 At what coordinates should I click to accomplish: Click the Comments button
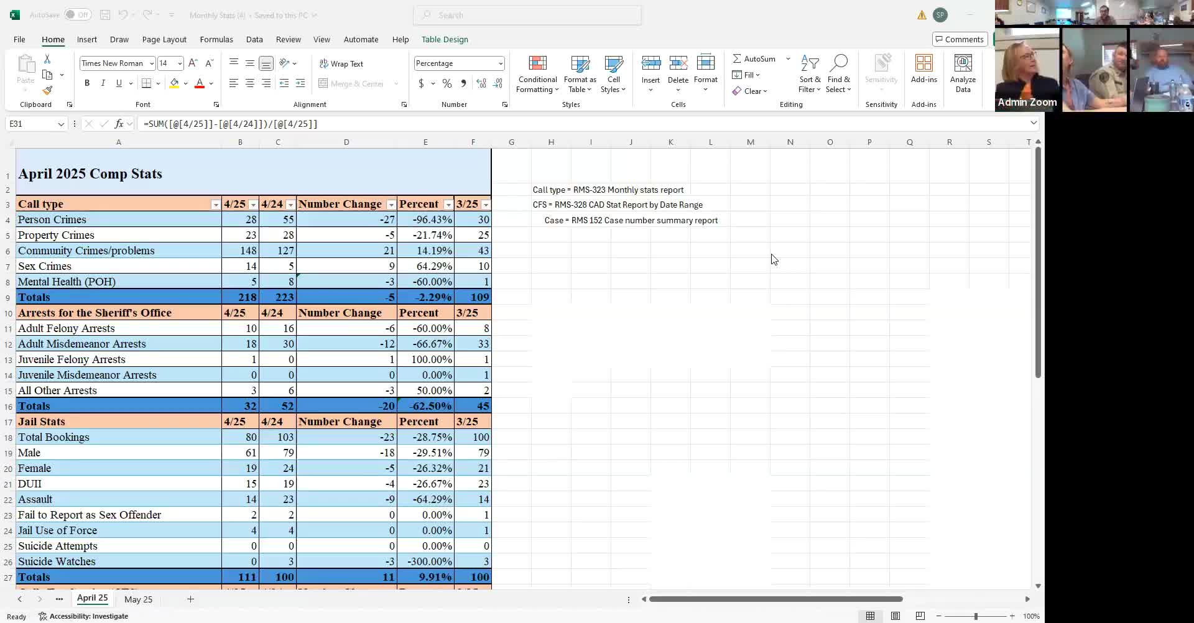[x=960, y=39]
